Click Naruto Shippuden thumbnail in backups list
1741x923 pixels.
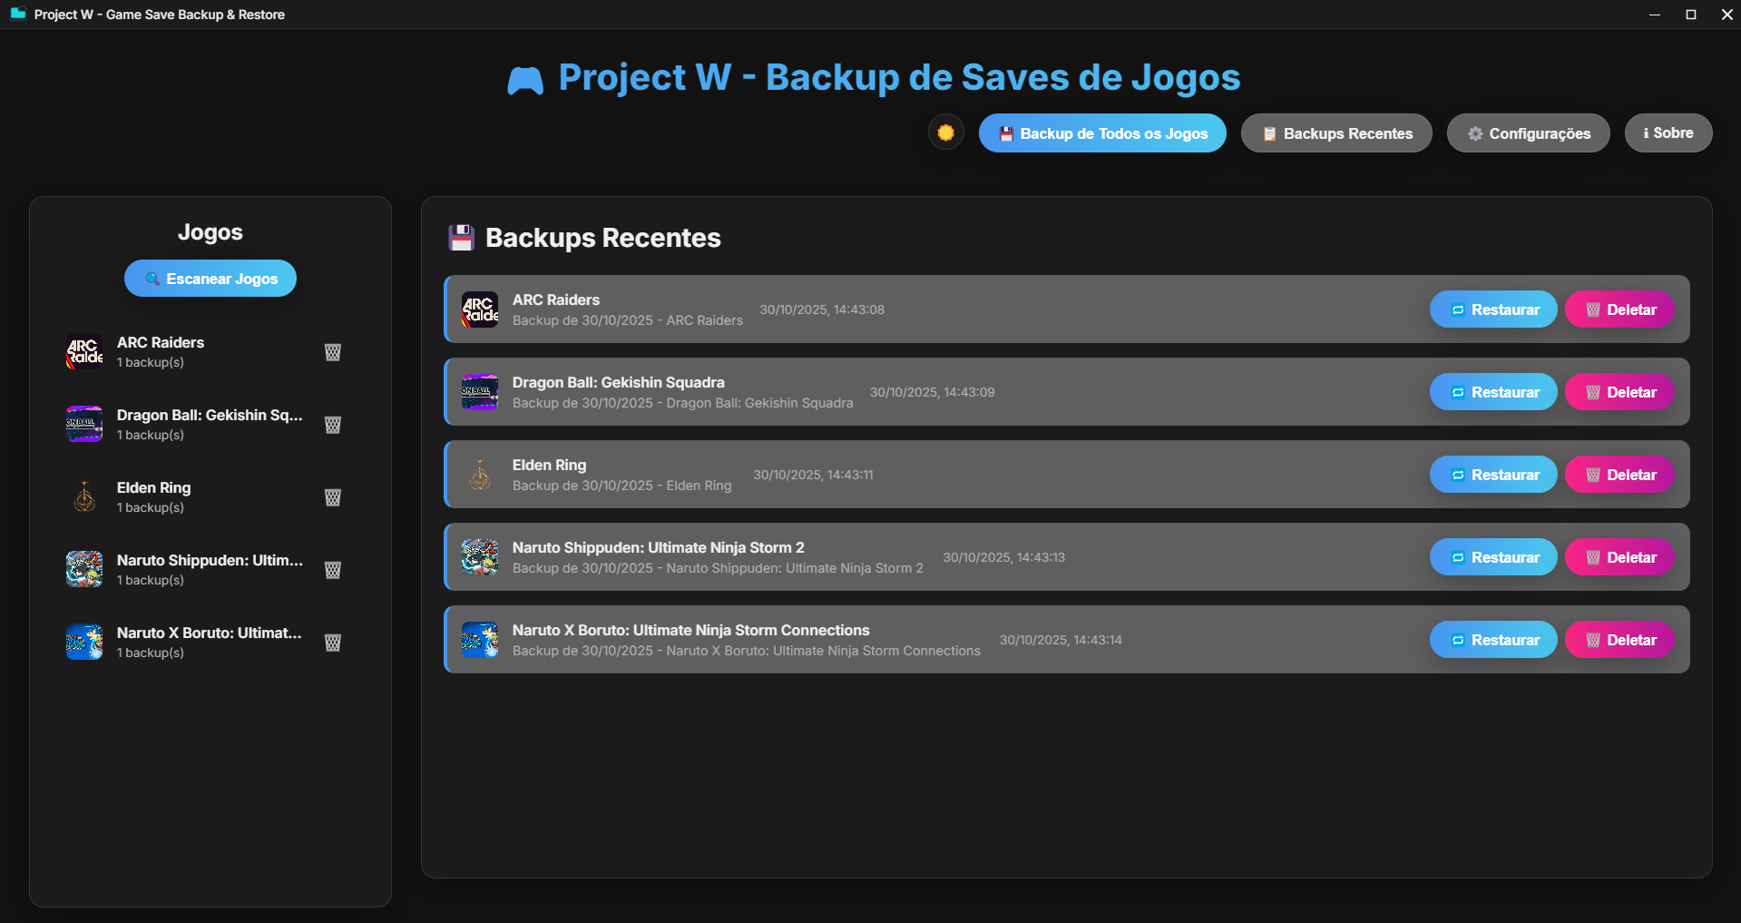coord(480,557)
